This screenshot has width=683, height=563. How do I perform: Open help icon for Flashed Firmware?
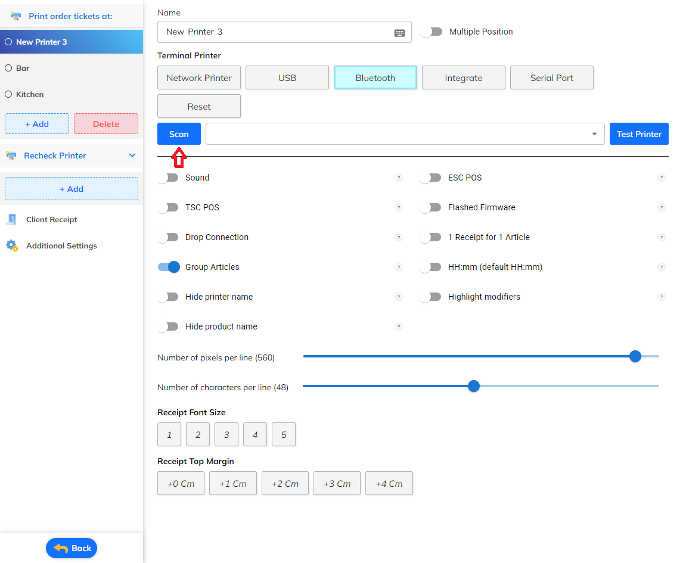[661, 207]
